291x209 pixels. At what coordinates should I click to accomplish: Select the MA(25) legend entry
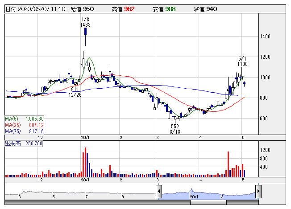(x=24, y=125)
